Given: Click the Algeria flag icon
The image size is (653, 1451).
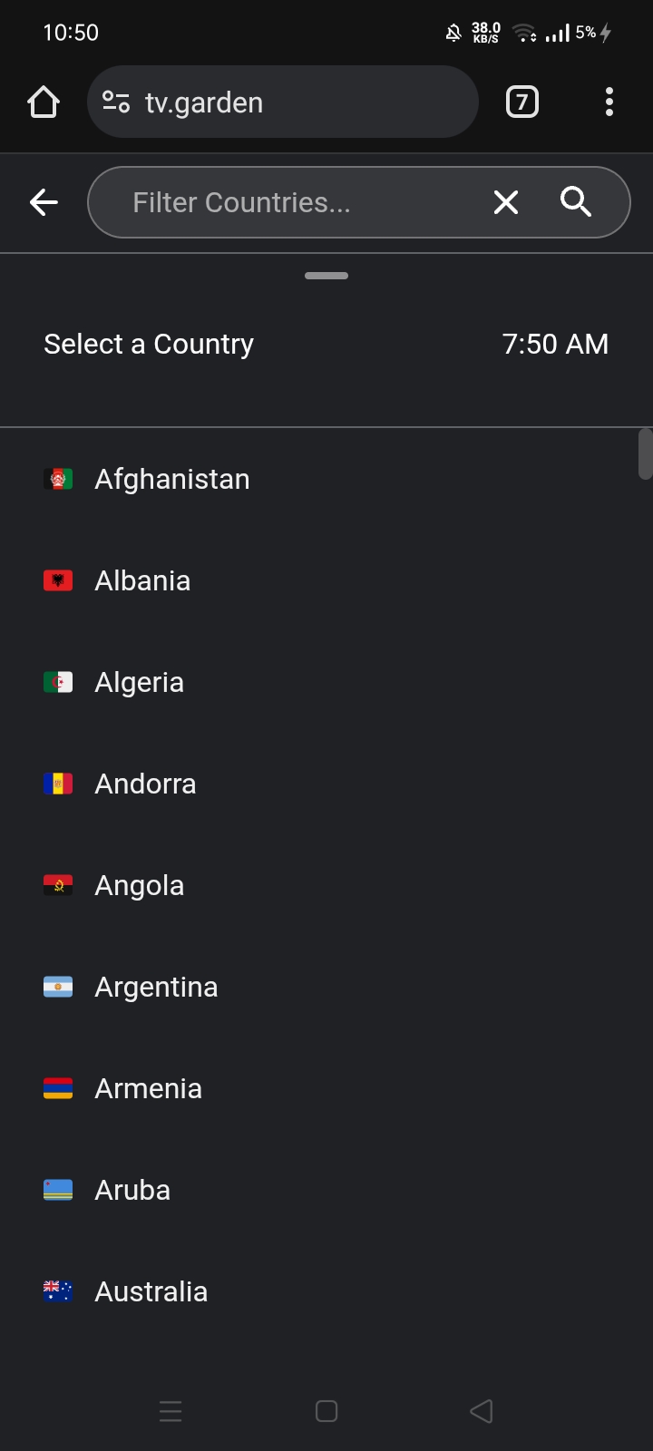Looking at the screenshot, I should click(x=58, y=682).
